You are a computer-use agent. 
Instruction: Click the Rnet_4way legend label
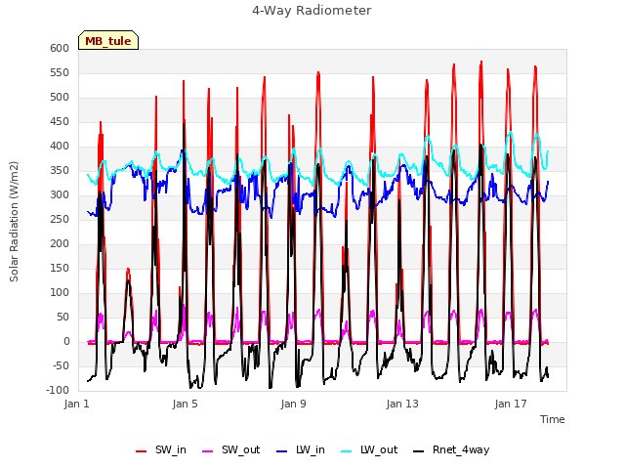pyautogui.click(x=461, y=449)
